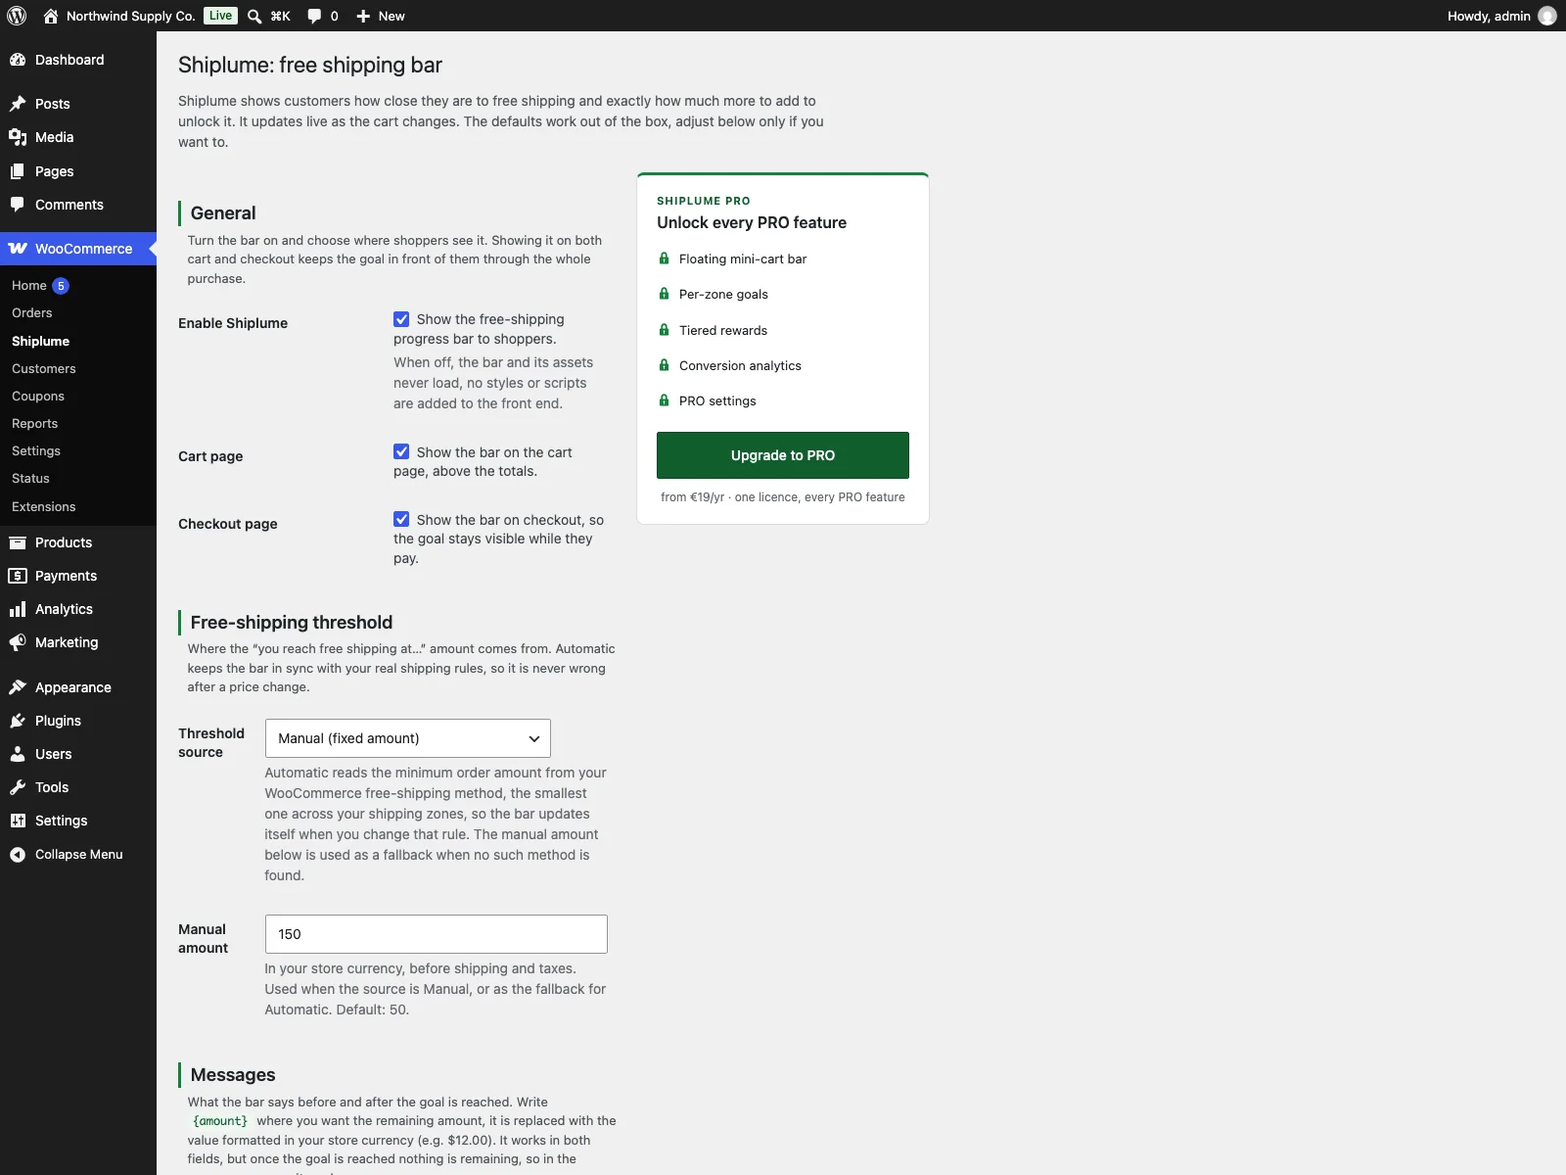Open the Threshold source dropdown
This screenshot has height=1175, width=1566.
[x=408, y=738]
